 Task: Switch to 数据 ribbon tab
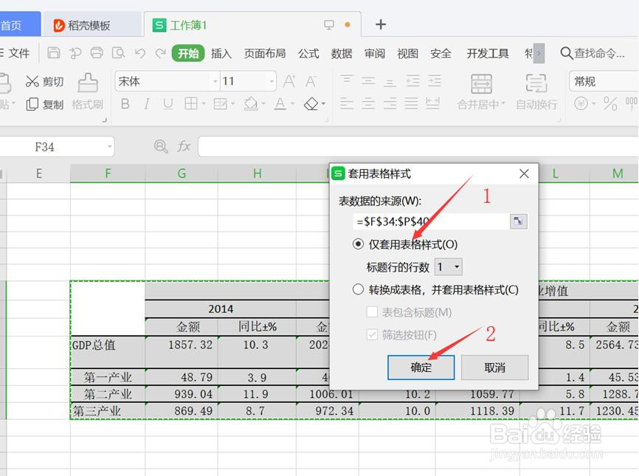pos(341,53)
